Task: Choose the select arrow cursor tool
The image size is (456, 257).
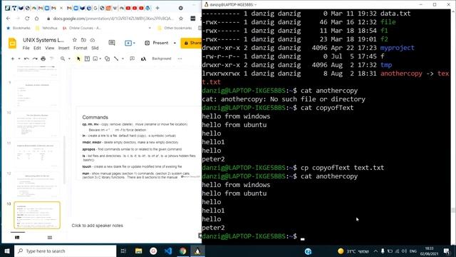Action: tap(78, 59)
